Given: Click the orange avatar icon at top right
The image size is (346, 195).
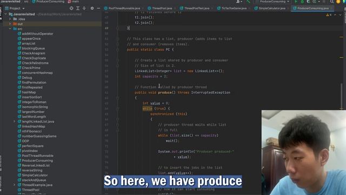Looking at the screenshot, I should coord(338,2).
